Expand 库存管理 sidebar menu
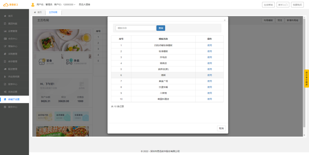 (13, 61)
